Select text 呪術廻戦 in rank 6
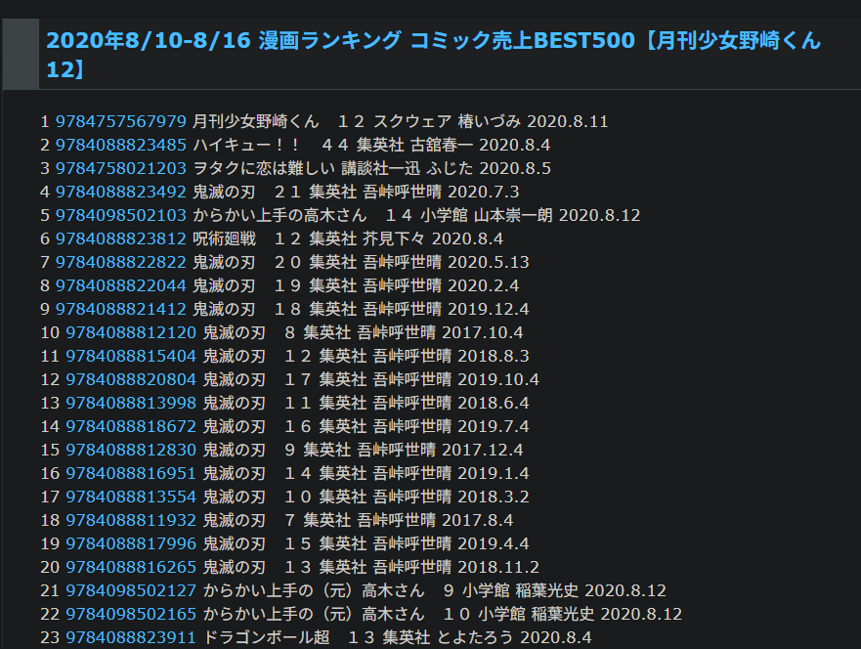Screen dimensions: 861x649 tap(224, 238)
